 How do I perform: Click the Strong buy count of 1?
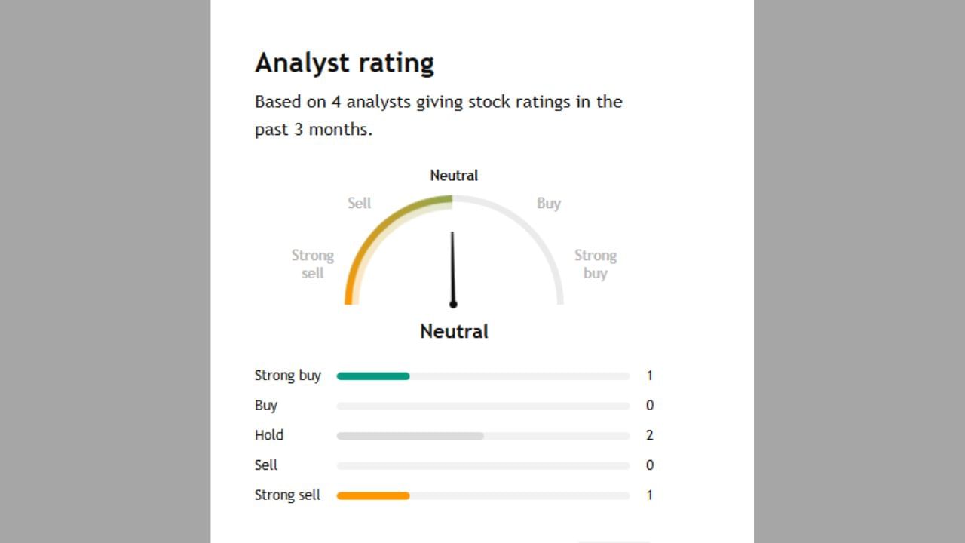pyautogui.click(x=650, y=376)
